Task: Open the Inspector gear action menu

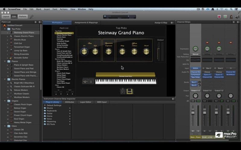Action: 173,99
